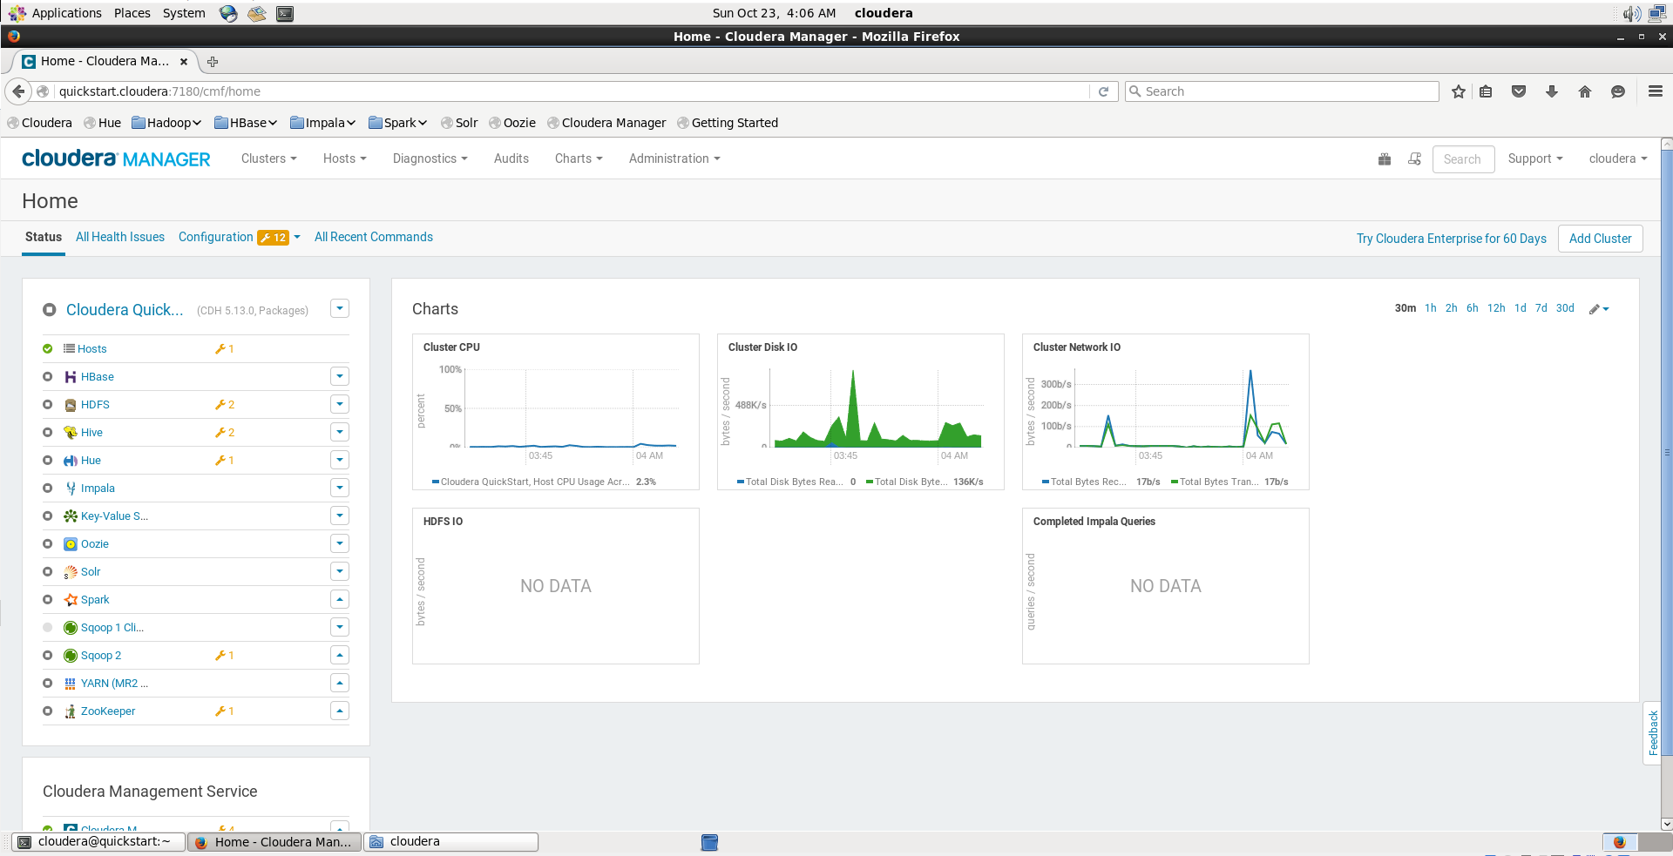Open the Hue bookmark
The height and width of the screenshot is (856, 1673).
click(103, 123)
